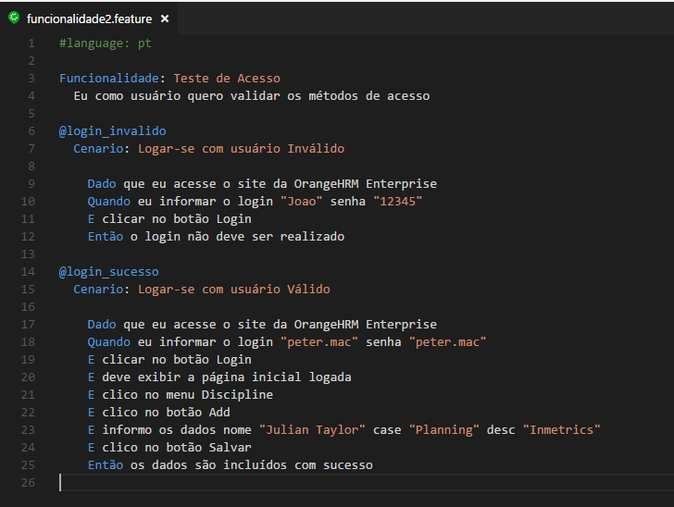
Task: Click the 'Teste de Acesso' title
Action: pos(227,79)
